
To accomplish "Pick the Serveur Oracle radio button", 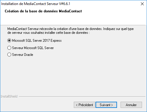I will tap(9, 55).
